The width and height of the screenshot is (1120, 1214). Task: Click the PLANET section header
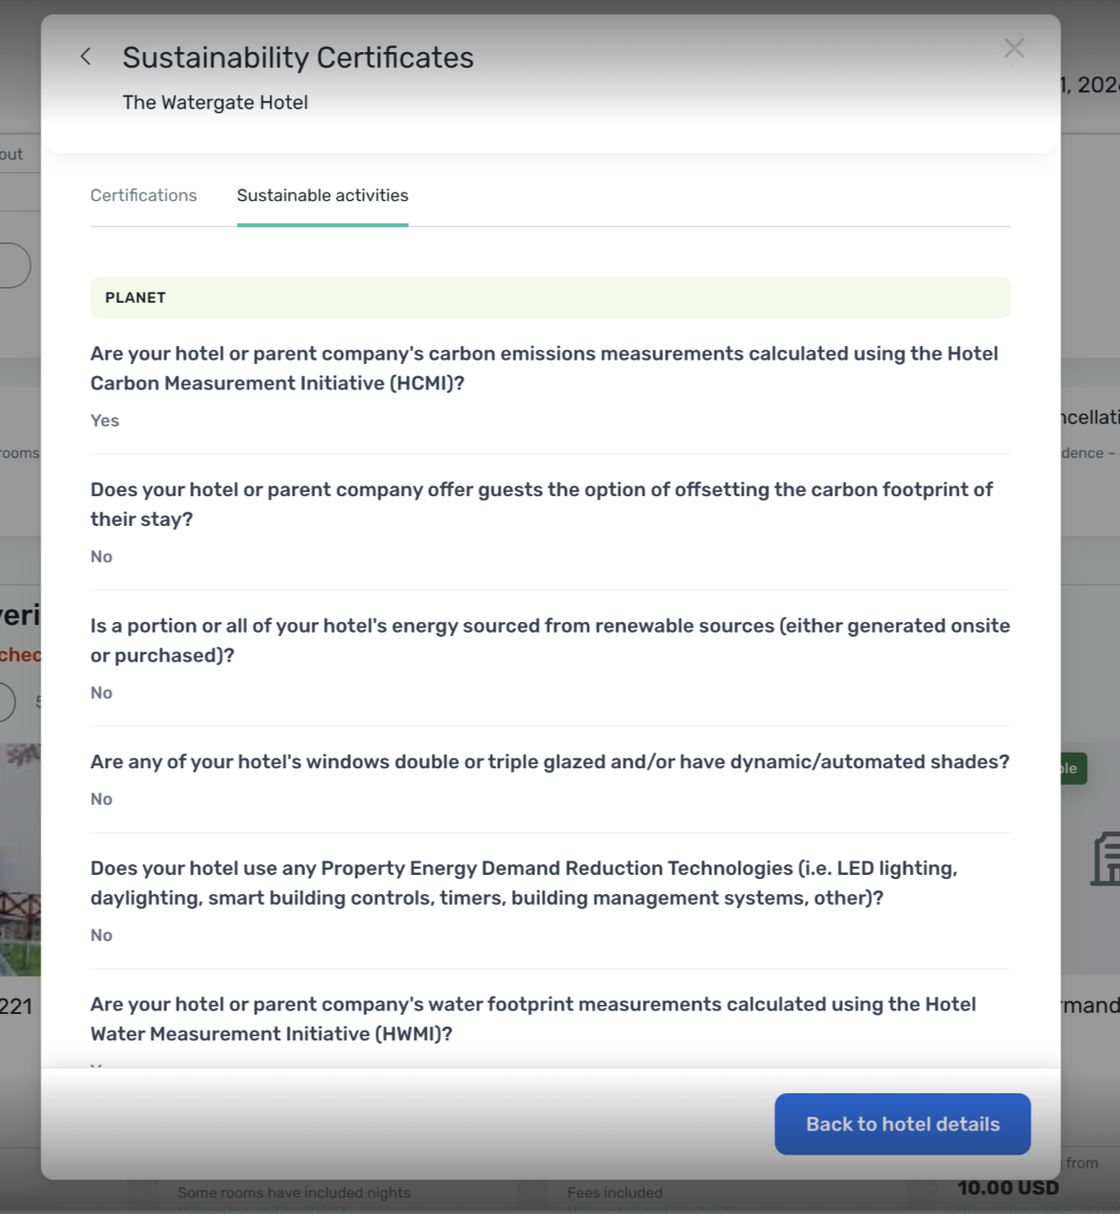(549, 298)
